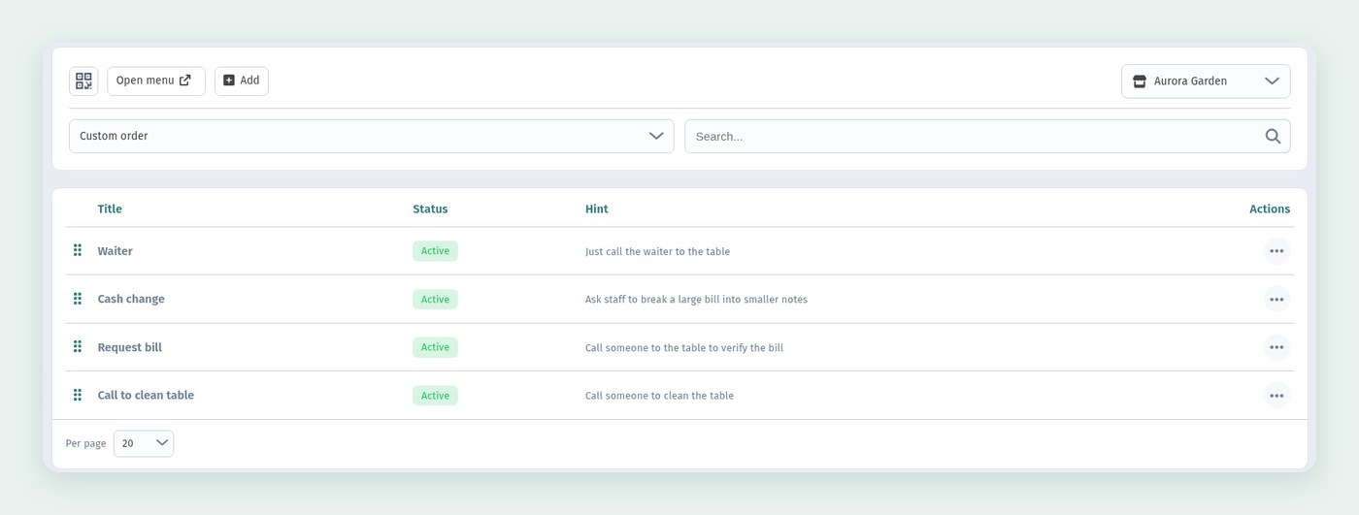Grab the drag handle for Waiter row
1359x515 pixels.
tap(78, 250)
